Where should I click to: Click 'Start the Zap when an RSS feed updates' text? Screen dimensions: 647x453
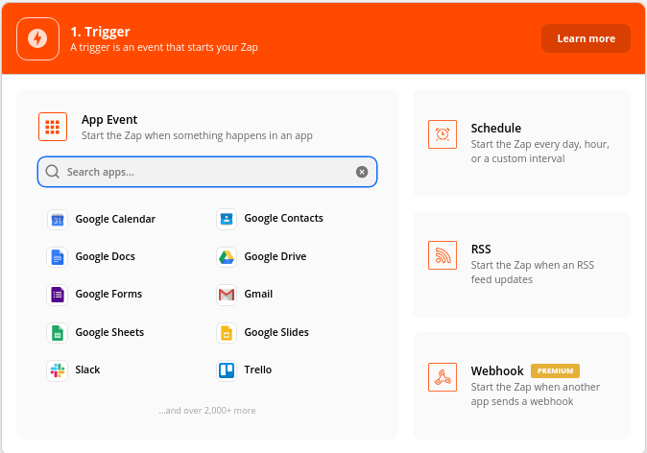(533, 273)
